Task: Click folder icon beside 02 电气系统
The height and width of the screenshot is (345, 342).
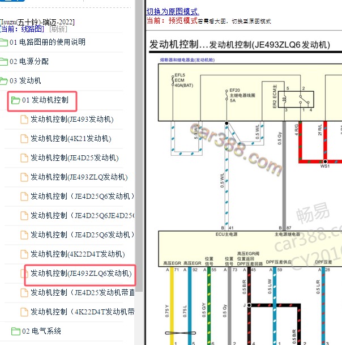Action: click(15, 331)
